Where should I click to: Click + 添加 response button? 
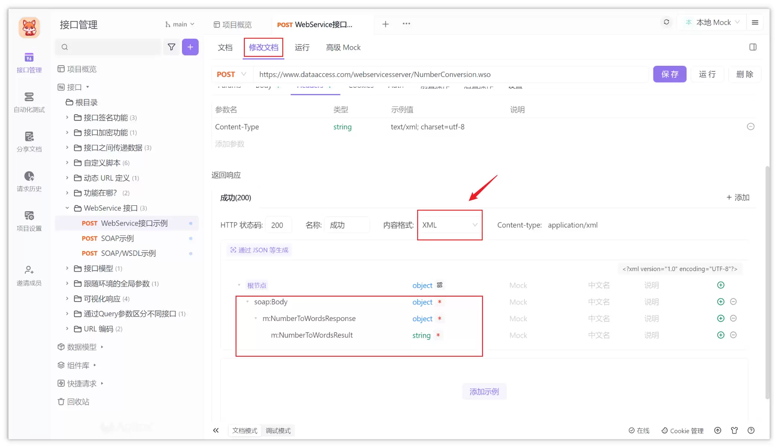[x=738, y=197]
